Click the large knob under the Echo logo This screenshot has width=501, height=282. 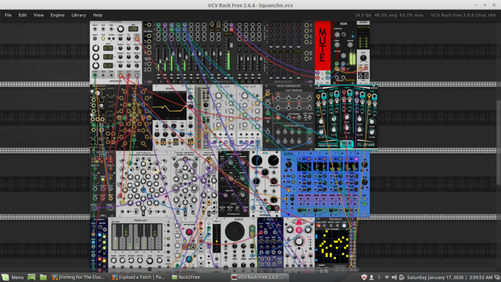(288, 164)
